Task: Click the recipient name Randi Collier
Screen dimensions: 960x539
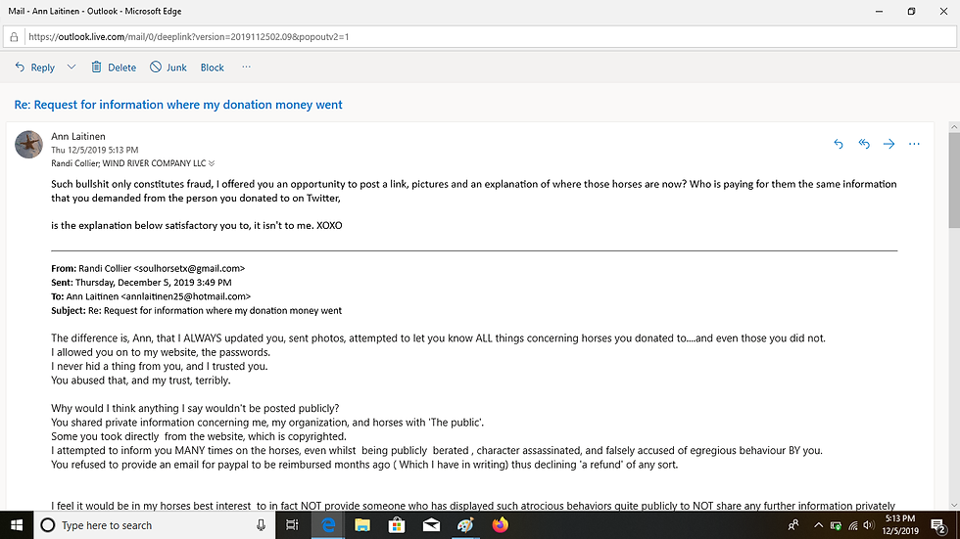Action: coord(74,163)
